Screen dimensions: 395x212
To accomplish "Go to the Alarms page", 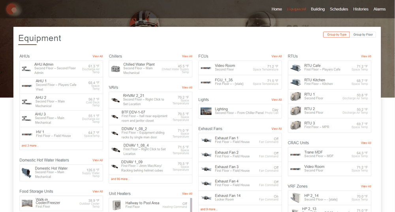I will point(379,9).
